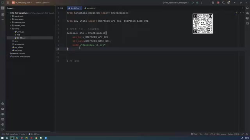Open editor tabs options menu
Image resolution: width=250 pixels, height=140 pixels.
[242, 8]
